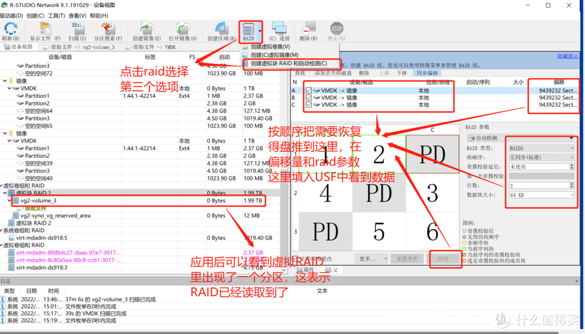Open the 查看(V) menu
The height and width of the screenshot is (334, 585).
pyautogui.click(x=77, y=16)
